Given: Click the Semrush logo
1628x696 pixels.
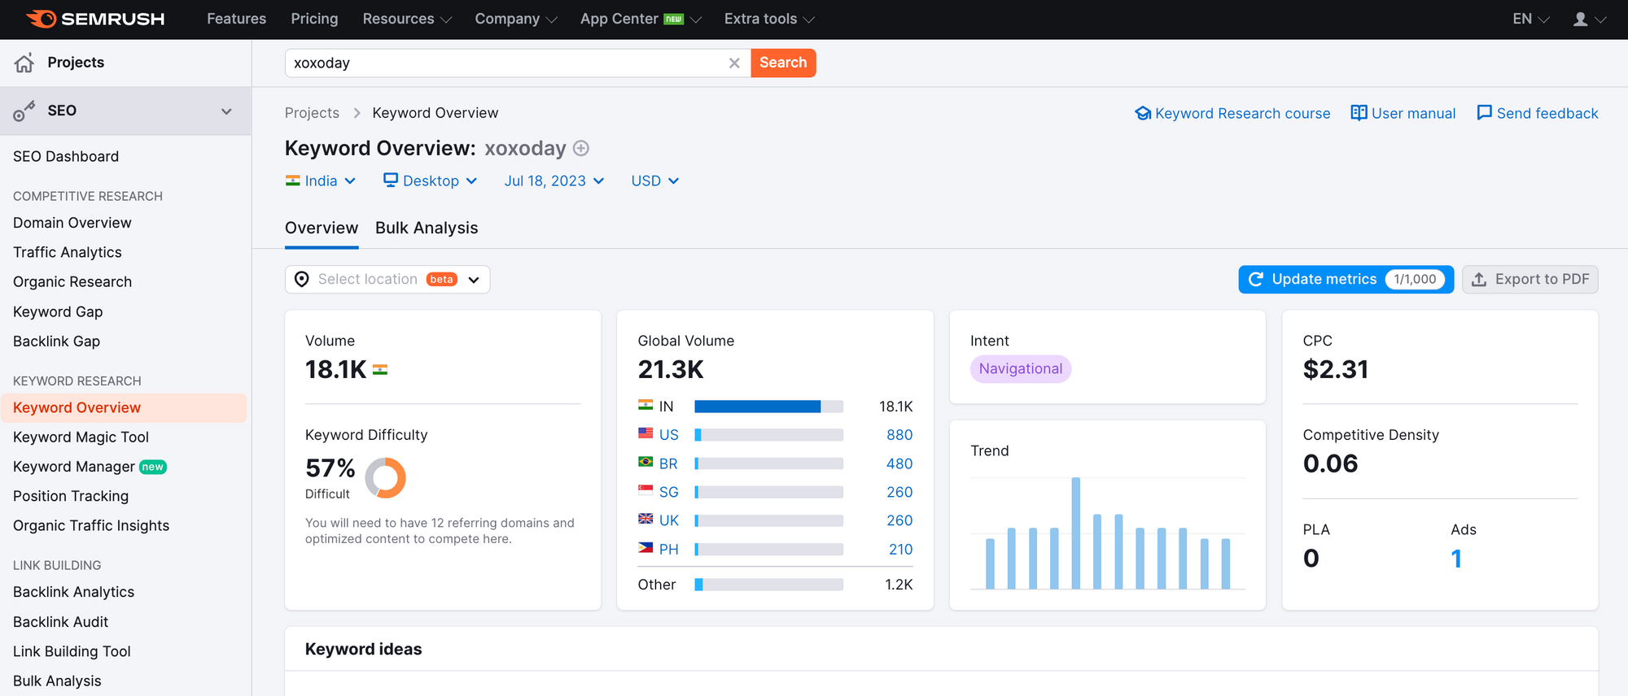Looking at the screenshot, I should [95, 19].
